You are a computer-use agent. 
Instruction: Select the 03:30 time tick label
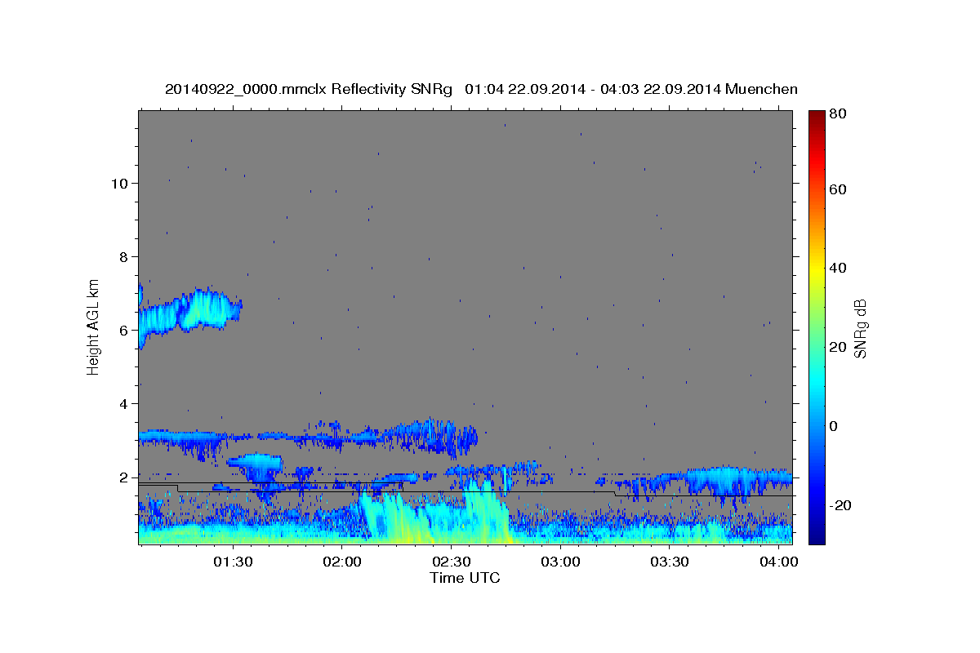670,562
